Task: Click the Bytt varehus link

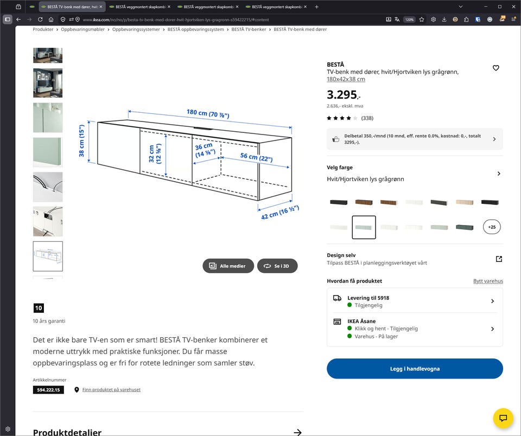Action: (x=488, y=281)
